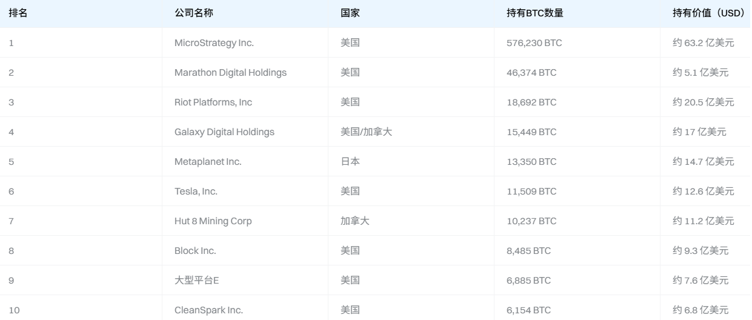Click the 持有BTC数量 column header
The image size is (752, 320).
tap(535, 13)
